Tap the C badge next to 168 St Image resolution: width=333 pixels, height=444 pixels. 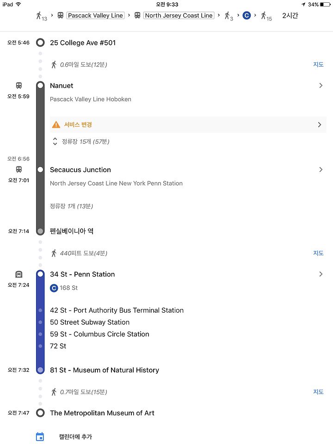point(54,288)
